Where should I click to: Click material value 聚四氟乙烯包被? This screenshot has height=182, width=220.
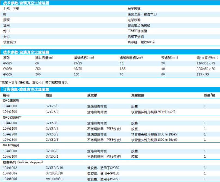click(x=139, y=25)
